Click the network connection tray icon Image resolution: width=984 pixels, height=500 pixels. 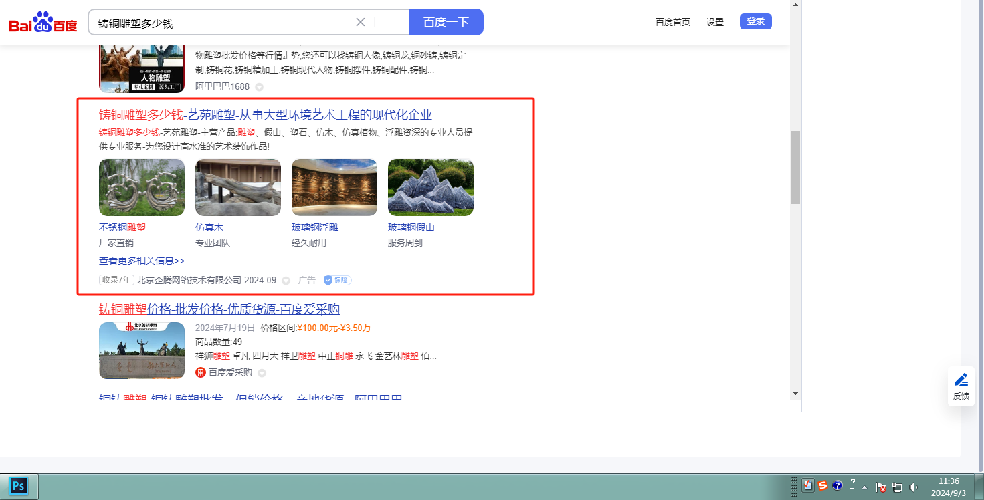point(897,487)
